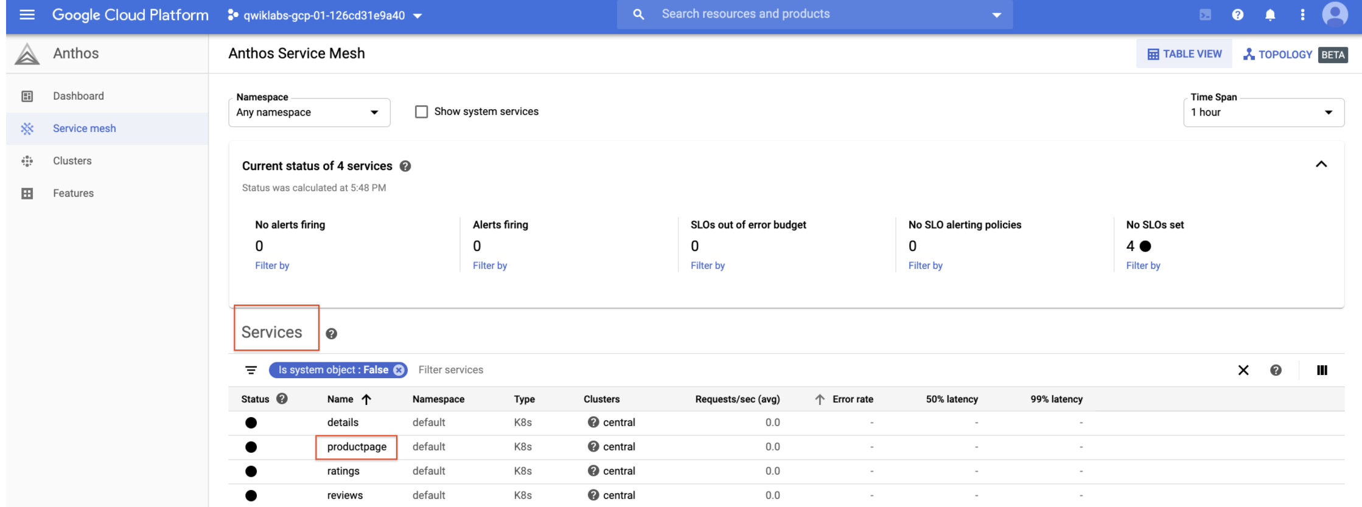Remove the Is system object filter chip
The height and width of the screenshot is (507, 1362).
click(x=399, y=370)
